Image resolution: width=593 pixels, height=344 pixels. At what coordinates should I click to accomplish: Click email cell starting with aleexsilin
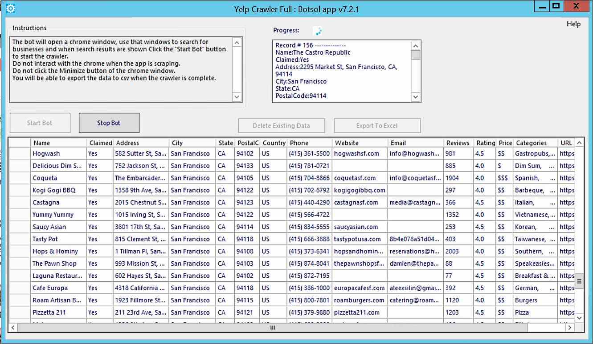point(416,288)
